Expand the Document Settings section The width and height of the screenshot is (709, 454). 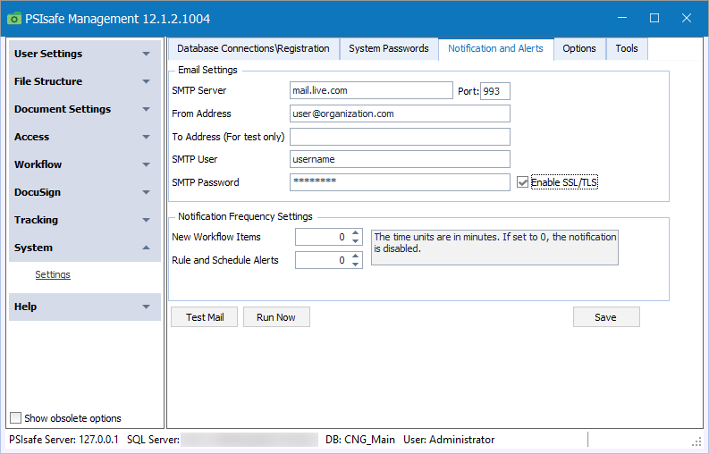[85, 109]
